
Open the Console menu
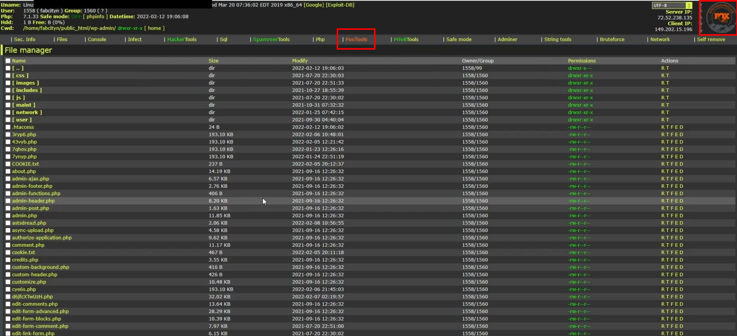coord(97,39)
